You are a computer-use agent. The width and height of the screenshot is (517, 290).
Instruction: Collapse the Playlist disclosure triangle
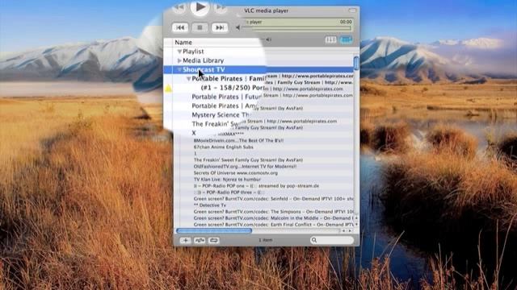[x=179, y=52]
